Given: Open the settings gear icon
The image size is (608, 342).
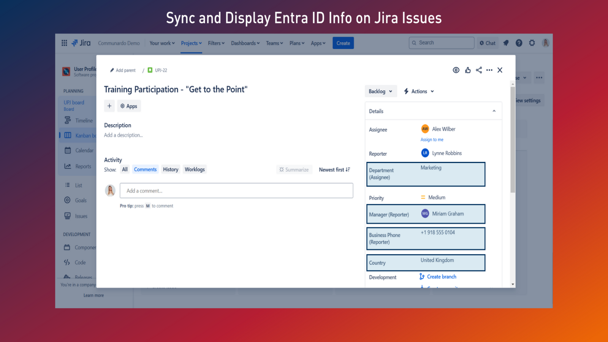Looking at the screenshot, I should tap(532, 43).
